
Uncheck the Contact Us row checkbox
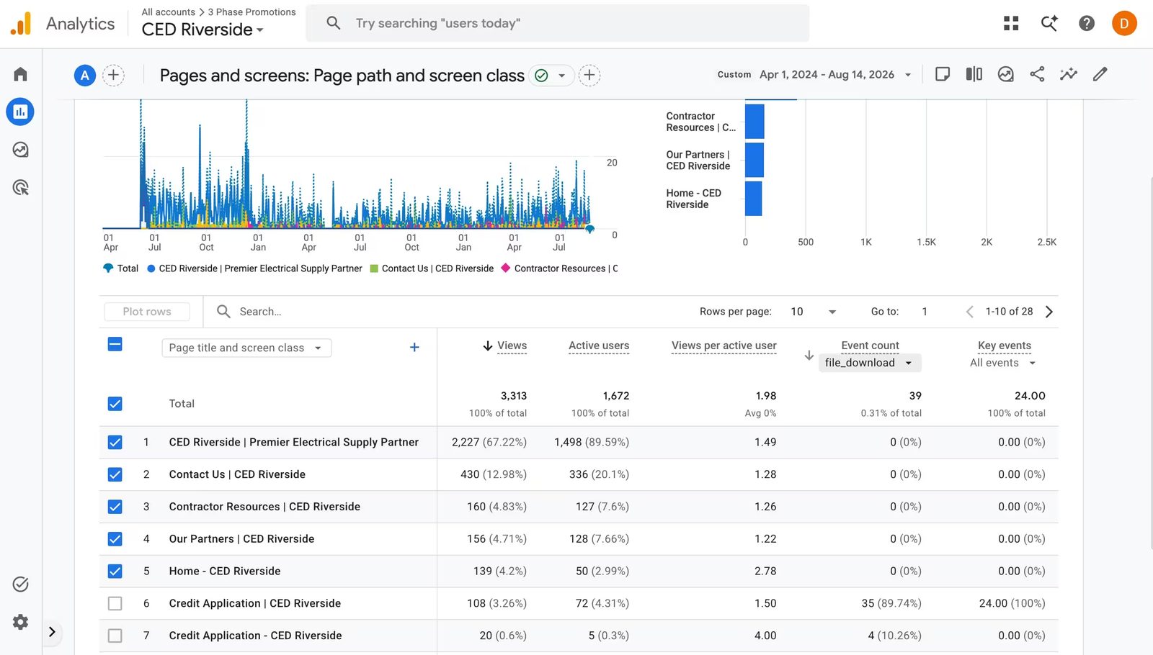(x=115, y=475)
